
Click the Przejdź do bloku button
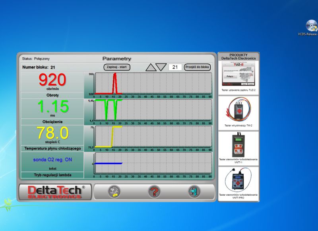tap(197, 67)
